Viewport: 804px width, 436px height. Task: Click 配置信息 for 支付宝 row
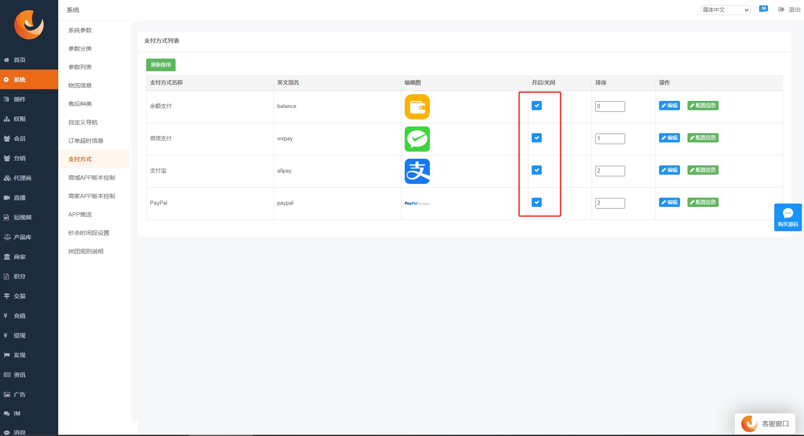(x=703, y=170)
